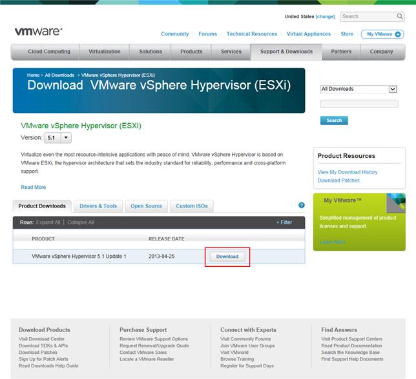416x379 pixels.
Task: Open the Partners menu
Action: click(341, 52)
